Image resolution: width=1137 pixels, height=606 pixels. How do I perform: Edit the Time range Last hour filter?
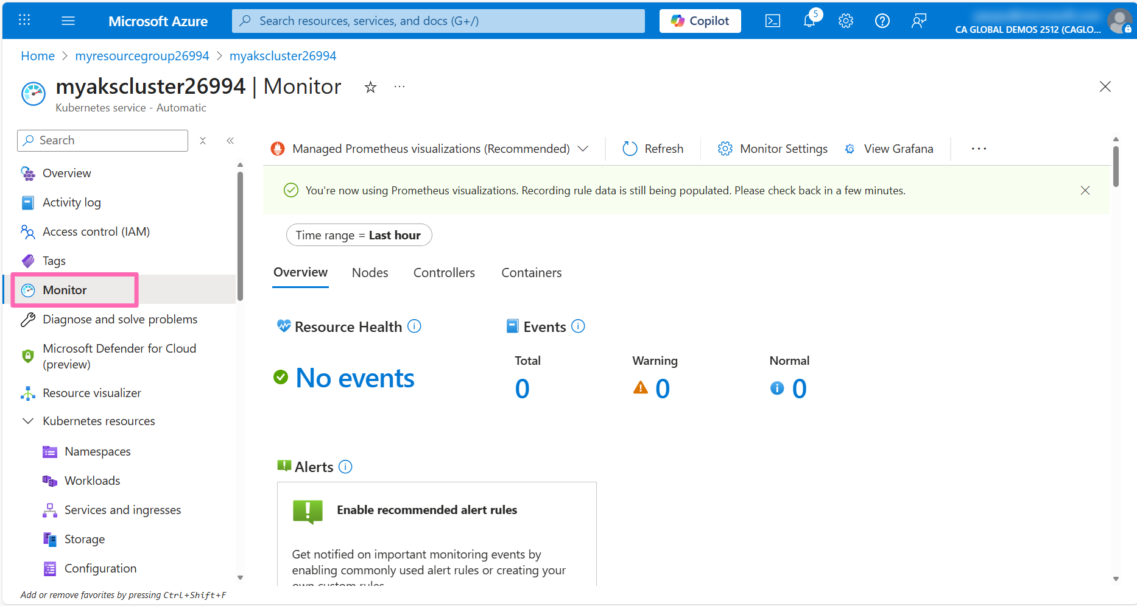359,234
